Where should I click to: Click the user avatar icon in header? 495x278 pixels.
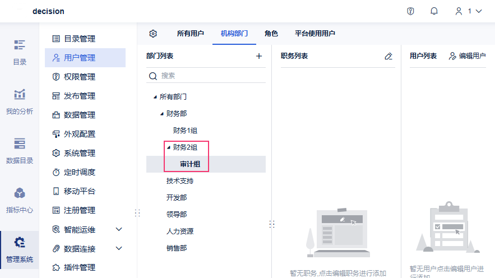[x=459, y=11]
